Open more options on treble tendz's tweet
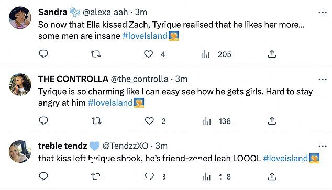The width and height of the screenshot is (332, 190). [x=323, y=146]
